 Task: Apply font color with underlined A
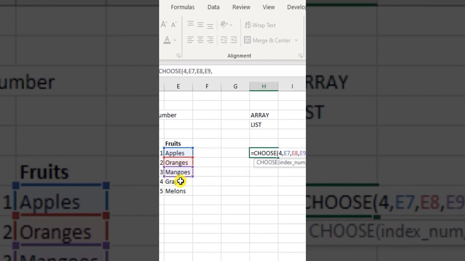pos(167,40)
